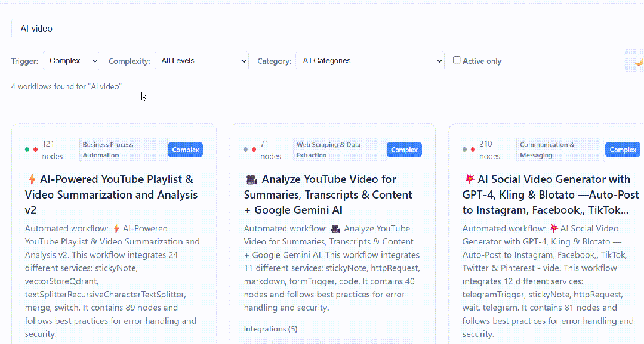
Task: Select the Communication & Messaging category tag
Action: coord(558,150)
